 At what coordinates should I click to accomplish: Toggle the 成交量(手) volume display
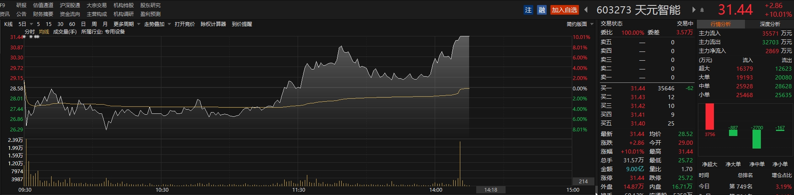pos(65,32)
